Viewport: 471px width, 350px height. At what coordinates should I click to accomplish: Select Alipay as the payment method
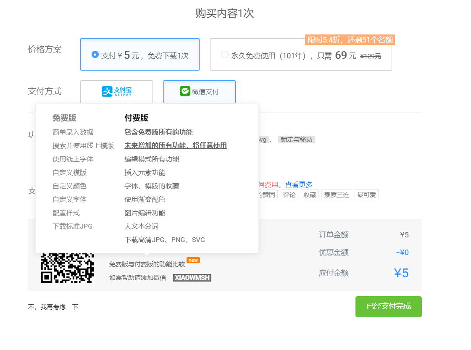click(116, 92)
